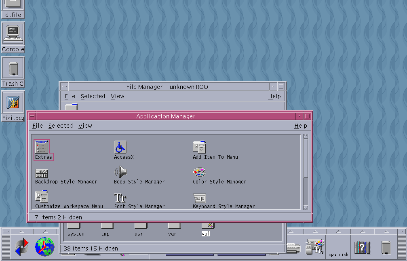Open Help menu in File Manager window
The height and width of the screenshot is (261, 407).
coord(274,96)
